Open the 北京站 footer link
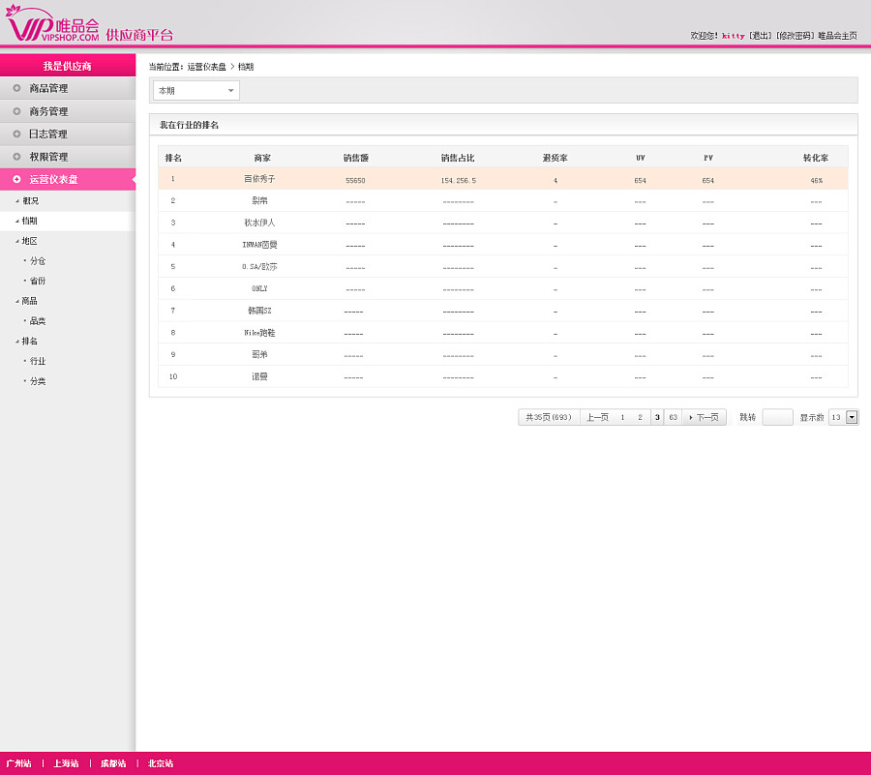 [161, 763]
